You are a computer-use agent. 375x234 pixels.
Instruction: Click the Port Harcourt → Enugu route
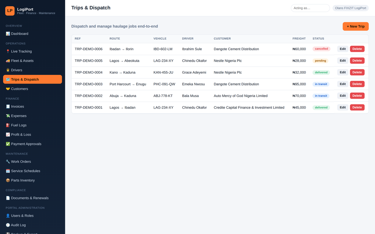point(128,84)
